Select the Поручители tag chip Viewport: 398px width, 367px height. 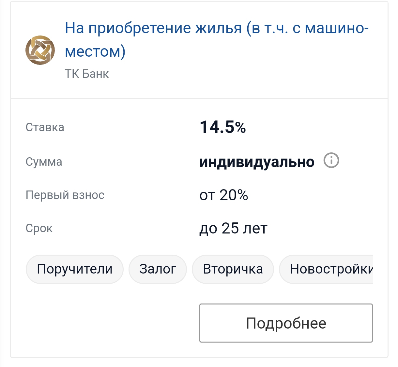75,269
